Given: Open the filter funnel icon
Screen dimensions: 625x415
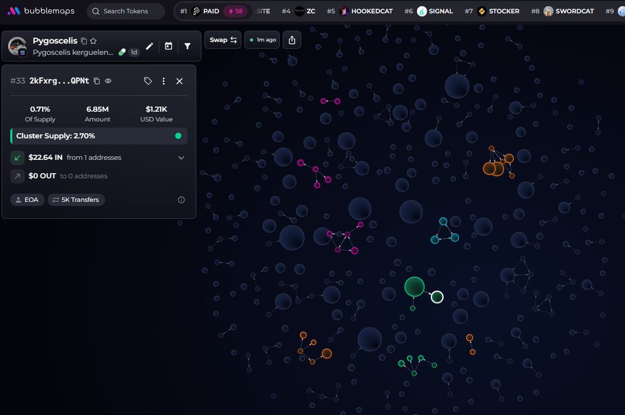Looking at the screenshot, I should coord(187,46).
